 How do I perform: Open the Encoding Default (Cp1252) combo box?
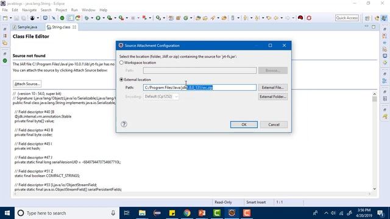(x=161, y=96)
